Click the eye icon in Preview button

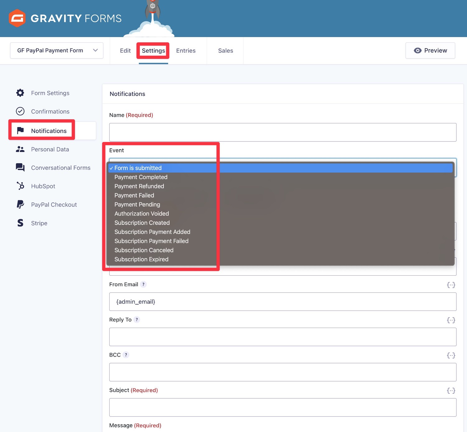[x=417, y=50]
